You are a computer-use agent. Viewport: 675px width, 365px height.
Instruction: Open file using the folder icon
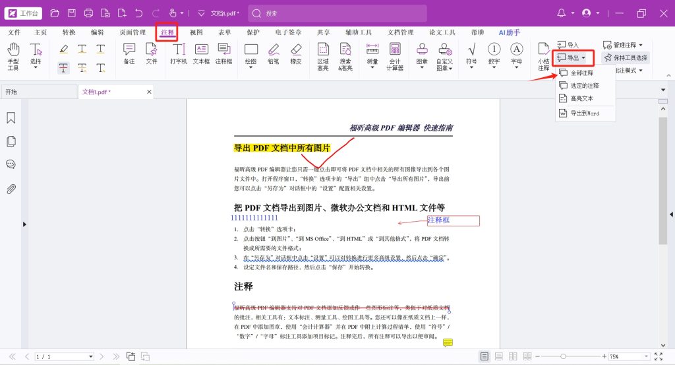[55, 13]
